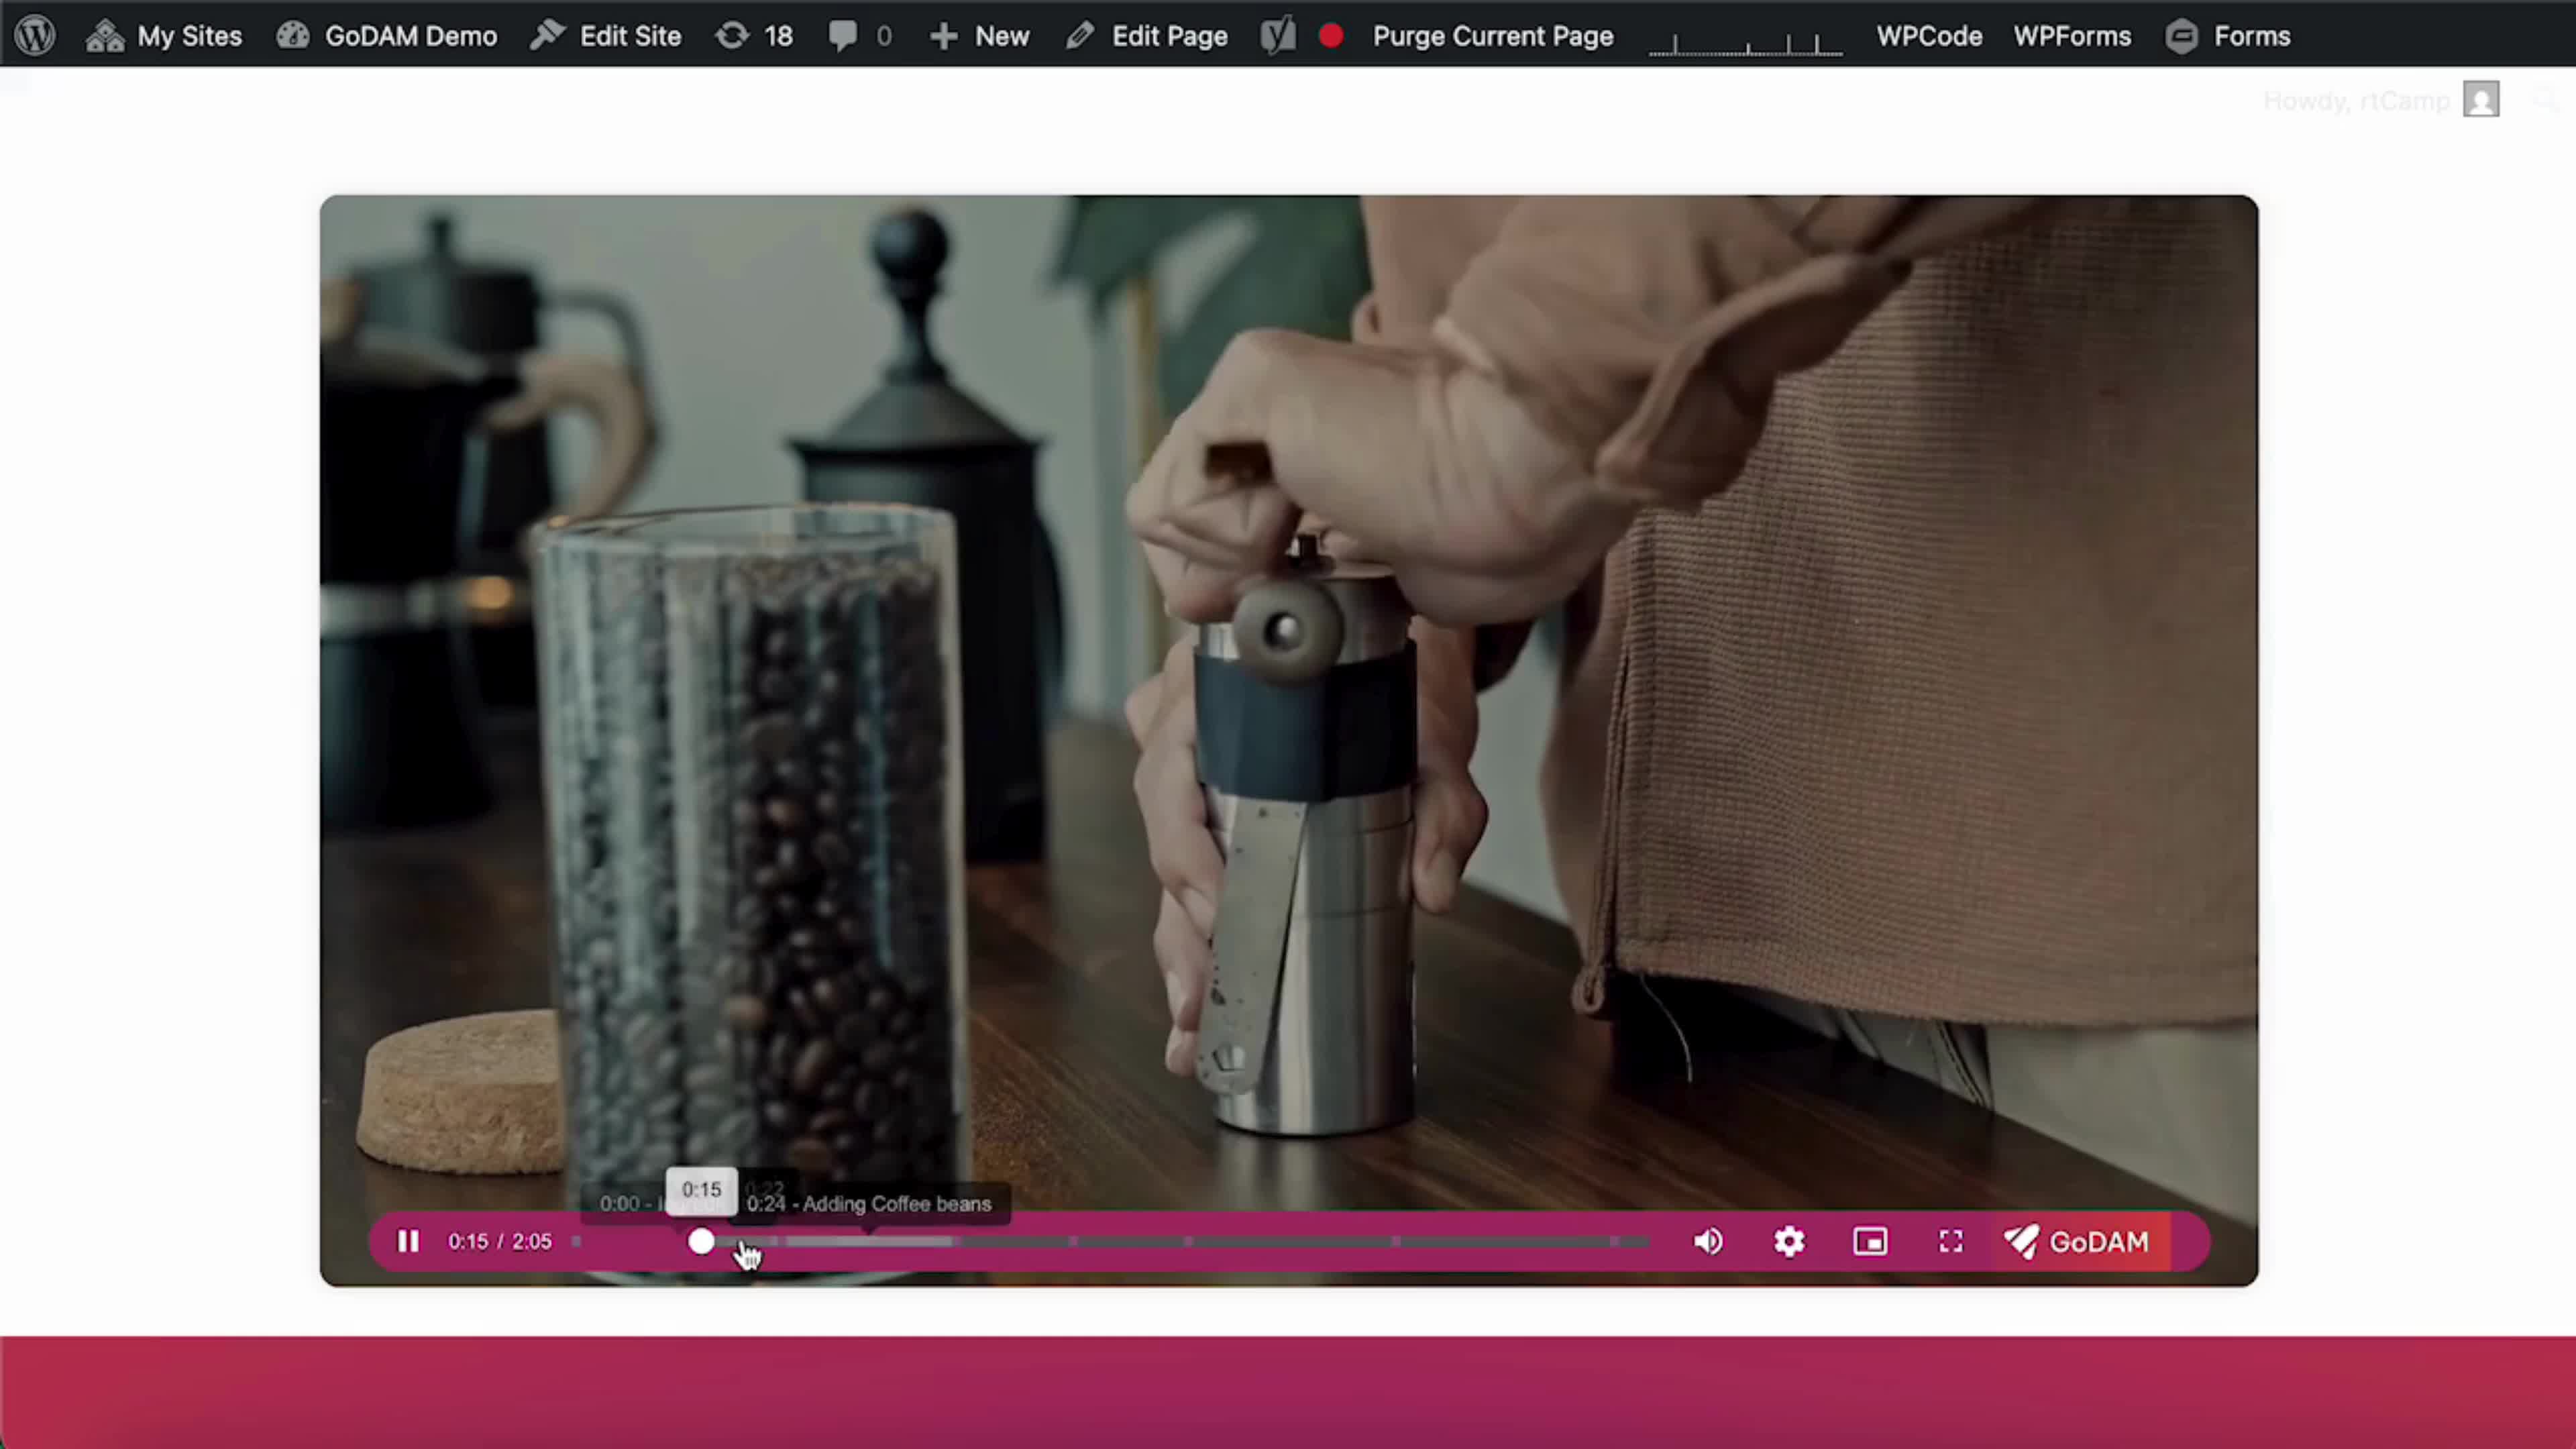Image resolution: width=2576 pixels, height=1449 pixels.
Task: Expand the New content menu
Action: click(980, 36)
